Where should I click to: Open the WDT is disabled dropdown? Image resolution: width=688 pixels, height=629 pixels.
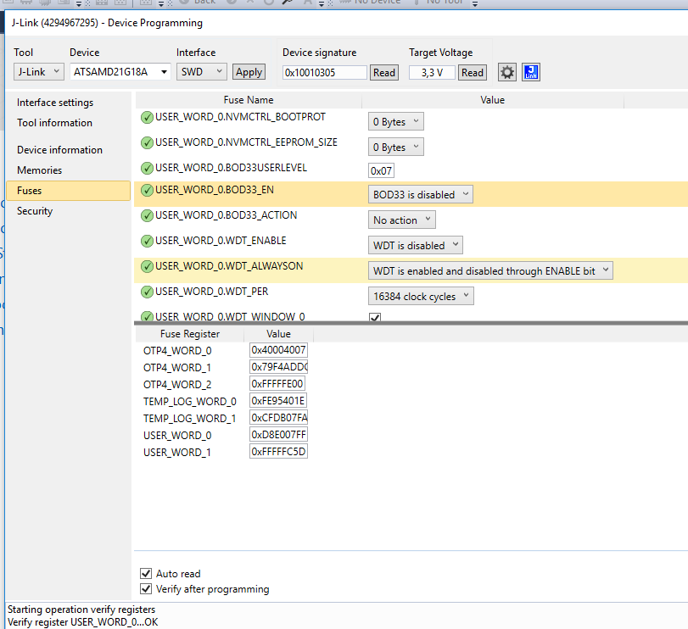pyautogui.click(x=415, y=245)
